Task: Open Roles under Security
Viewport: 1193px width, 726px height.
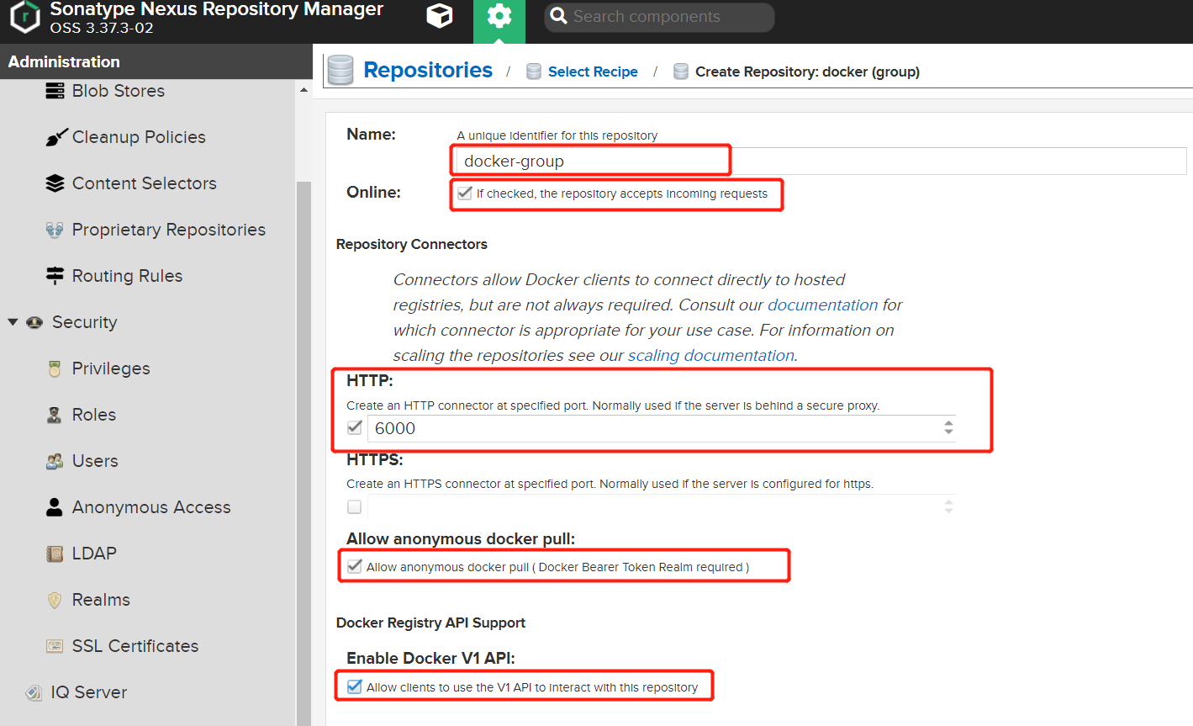Action: [94, 415]
